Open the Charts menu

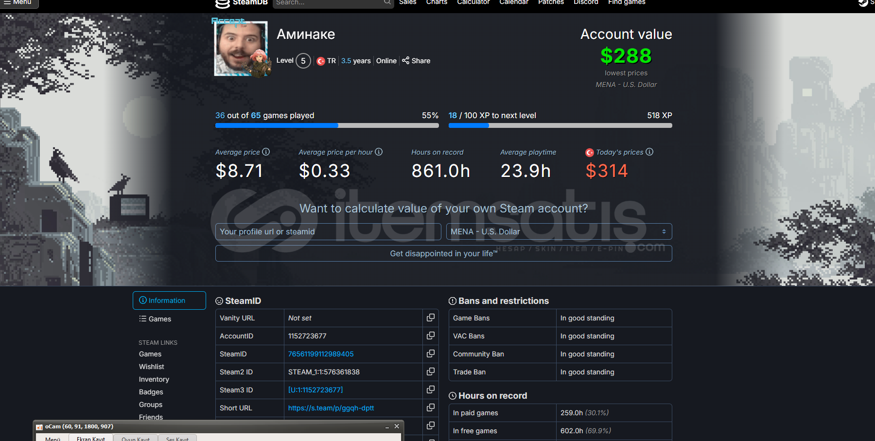pyautogui.click(x=437, y=2)
